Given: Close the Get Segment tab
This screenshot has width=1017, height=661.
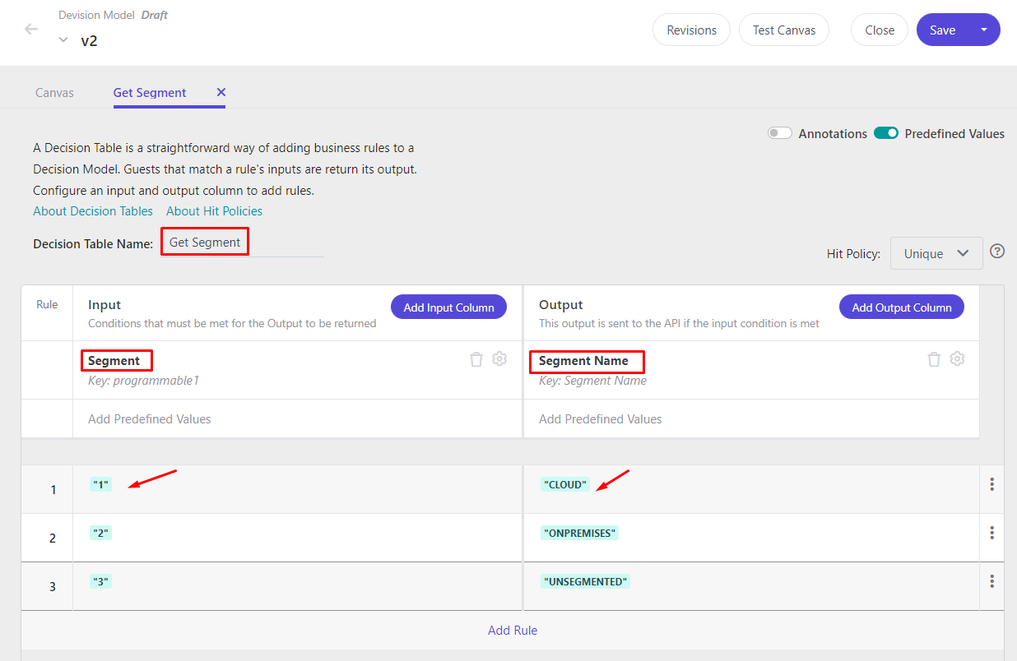Looking at the screenshot, I should [x=220, y=93].
